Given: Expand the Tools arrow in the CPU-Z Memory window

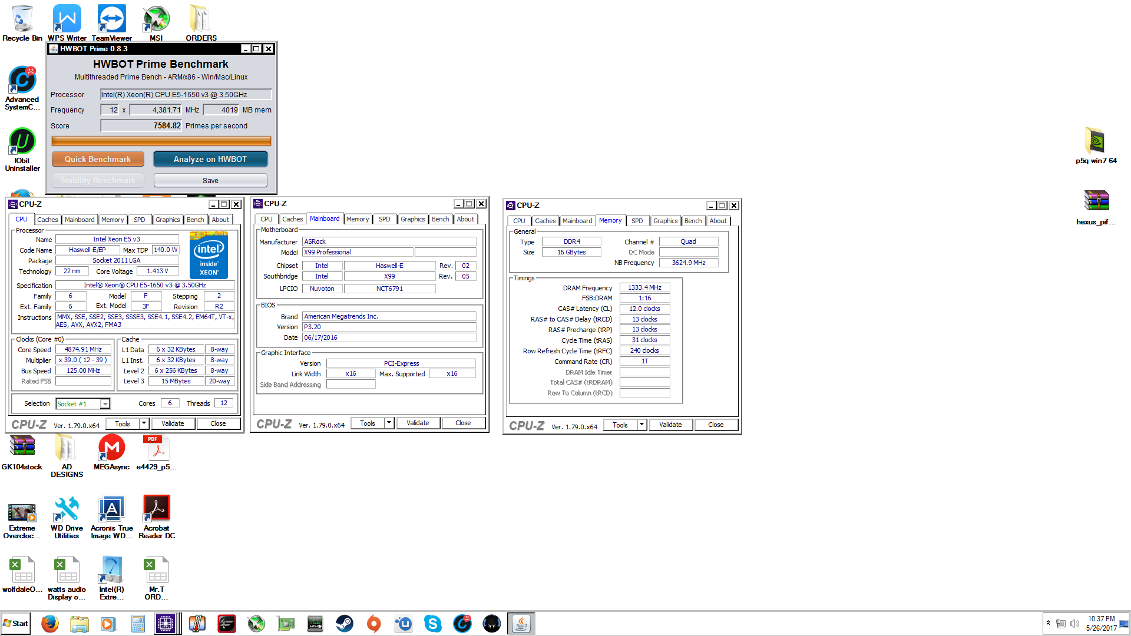Looking at the screenshot, I should pos(641,425).
